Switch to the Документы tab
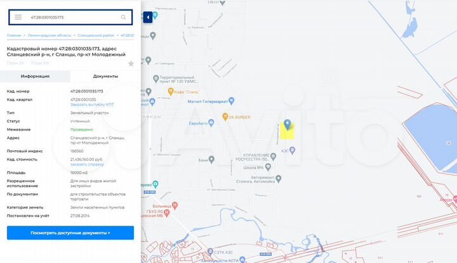 pyautogui.click(x=105, y=76)
